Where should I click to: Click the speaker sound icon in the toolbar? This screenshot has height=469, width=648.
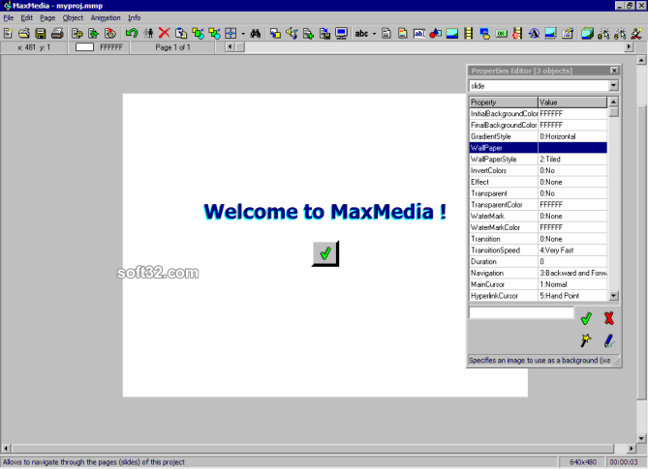293,34
